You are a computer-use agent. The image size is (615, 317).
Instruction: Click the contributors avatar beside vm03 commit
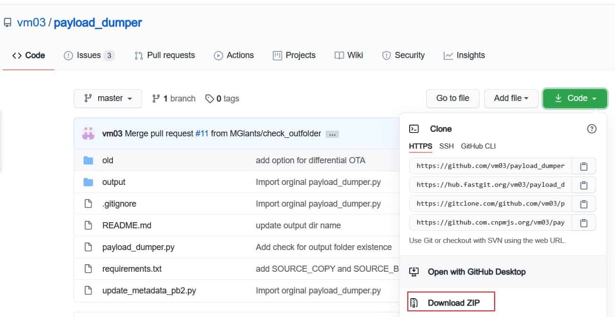tap(88, 133)
